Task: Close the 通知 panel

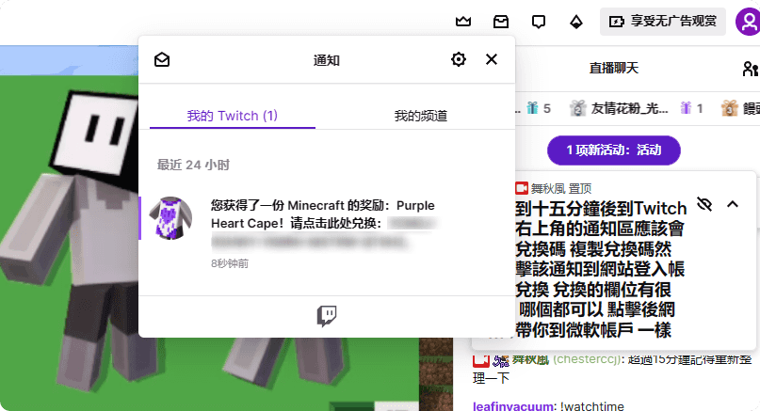Action: click(x=492, y=59)
